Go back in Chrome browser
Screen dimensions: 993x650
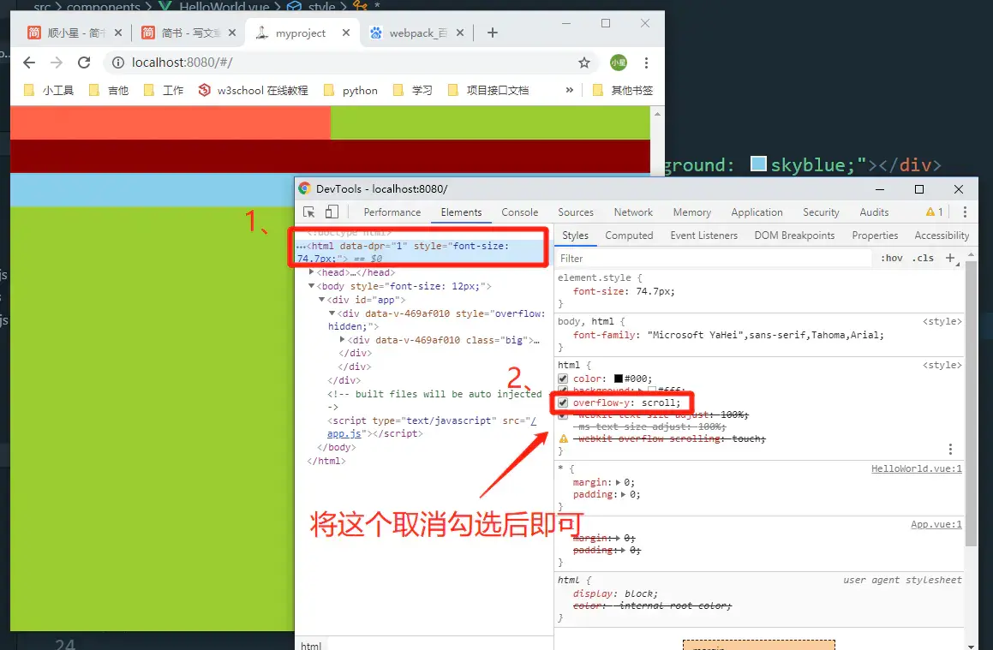pos(28,62)
